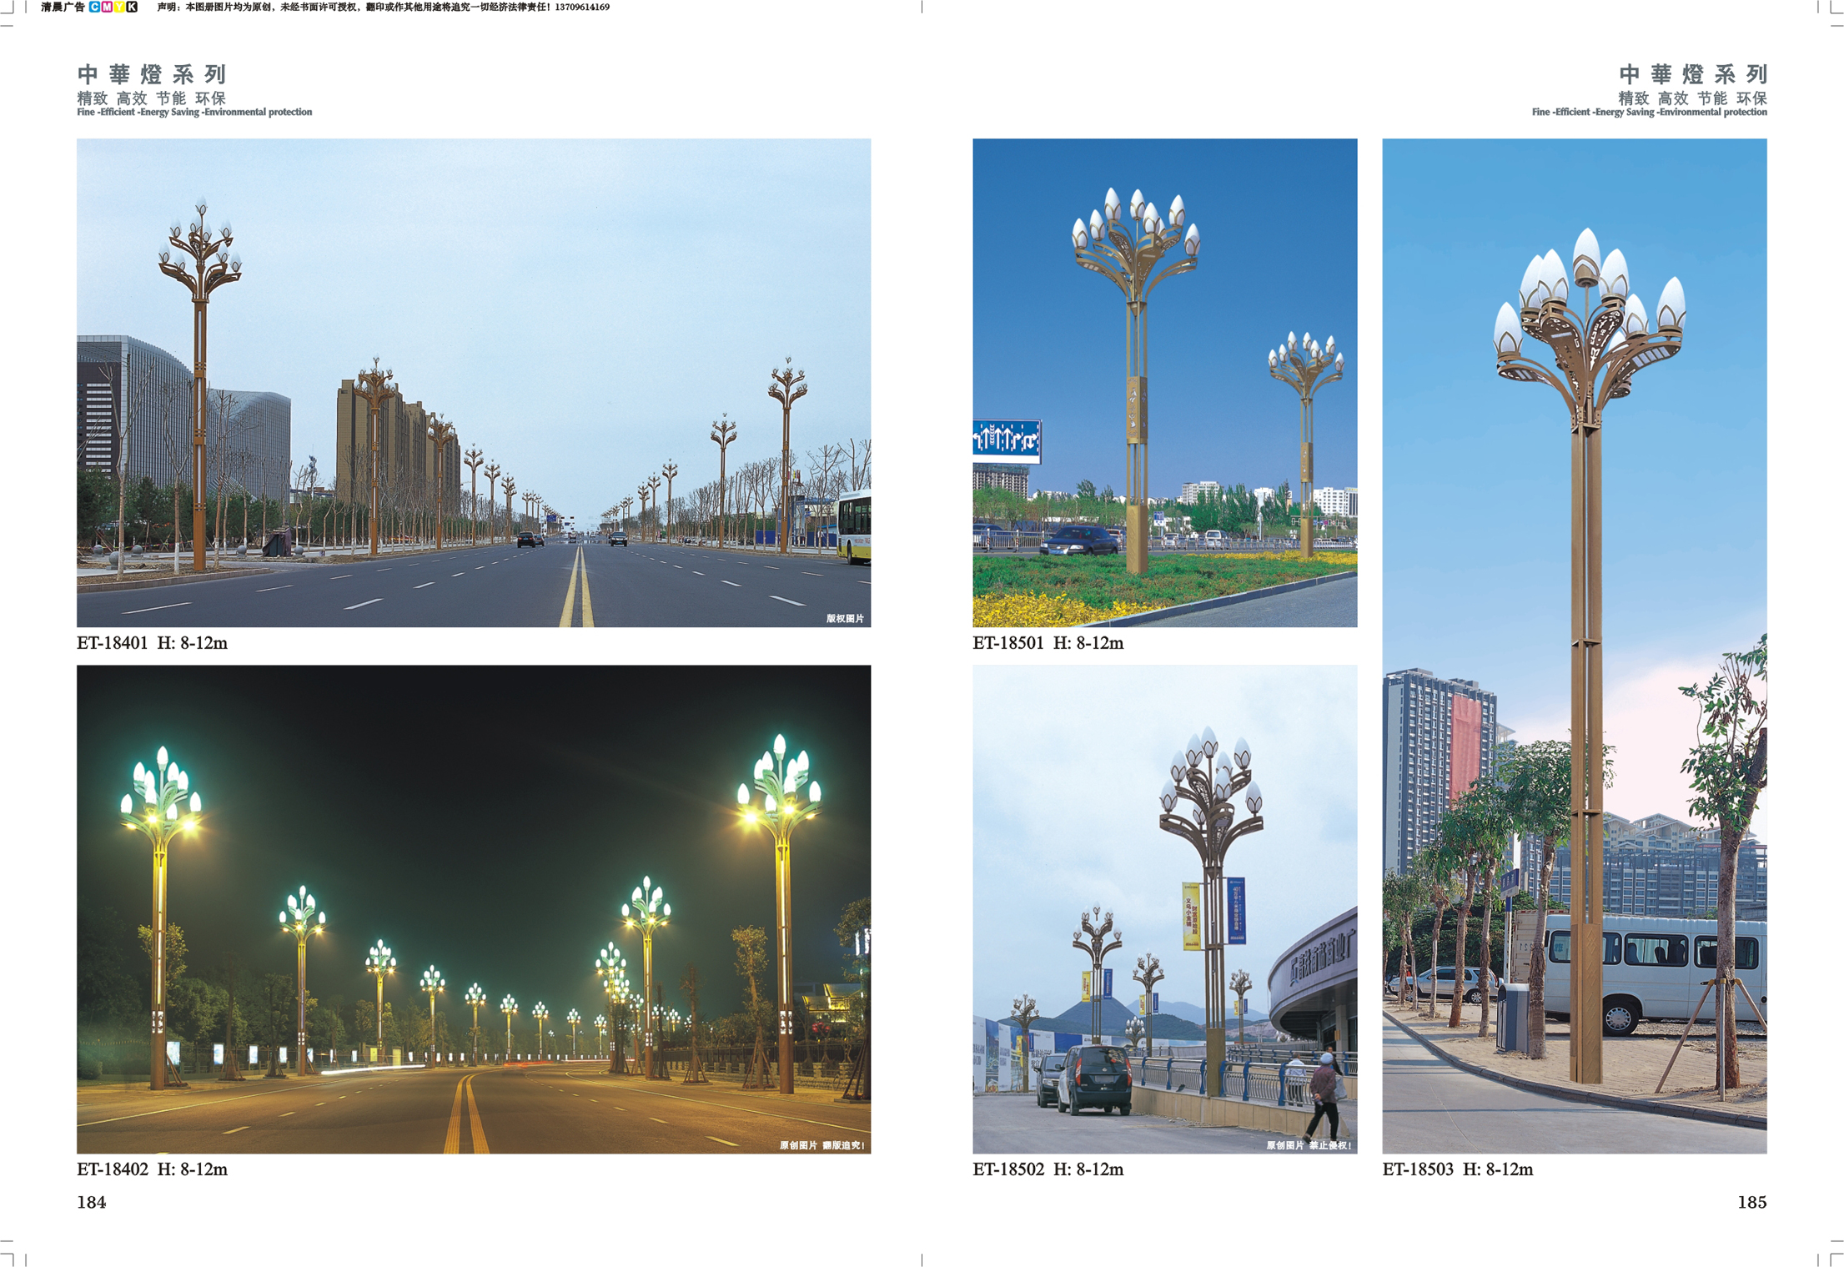Click the ET-18401 H: 8-12m caption

[152, 643]
